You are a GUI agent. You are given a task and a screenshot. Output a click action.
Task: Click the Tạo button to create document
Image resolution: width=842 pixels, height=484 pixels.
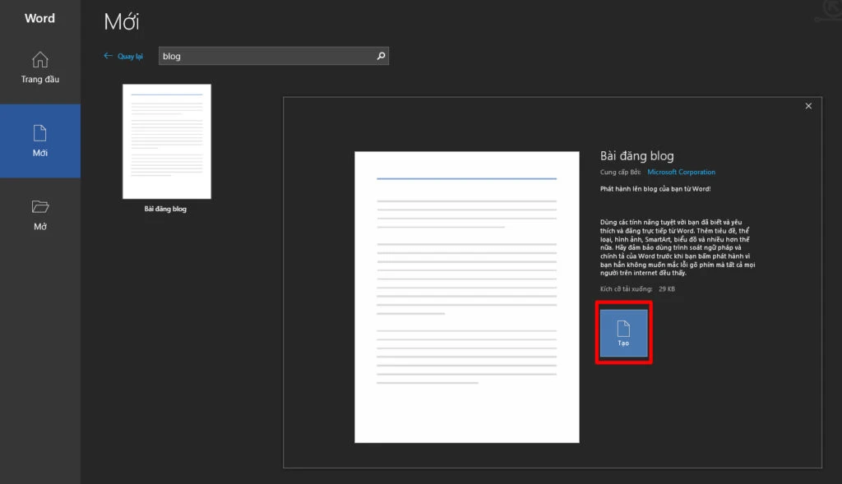point(623,333)
